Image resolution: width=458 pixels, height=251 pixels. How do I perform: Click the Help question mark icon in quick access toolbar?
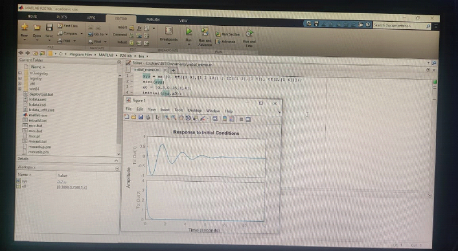pyautogui.click(x=368, y=25)
